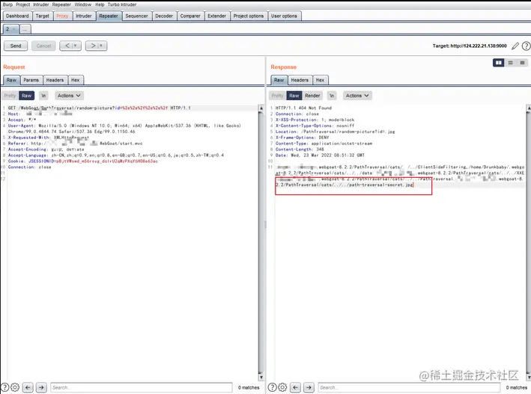
Task: Select the Response Hex tab
Action: click(x=320, y=80)
